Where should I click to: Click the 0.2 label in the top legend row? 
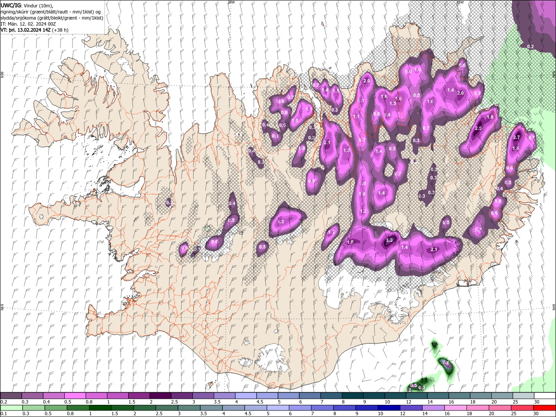pos(3,402)
